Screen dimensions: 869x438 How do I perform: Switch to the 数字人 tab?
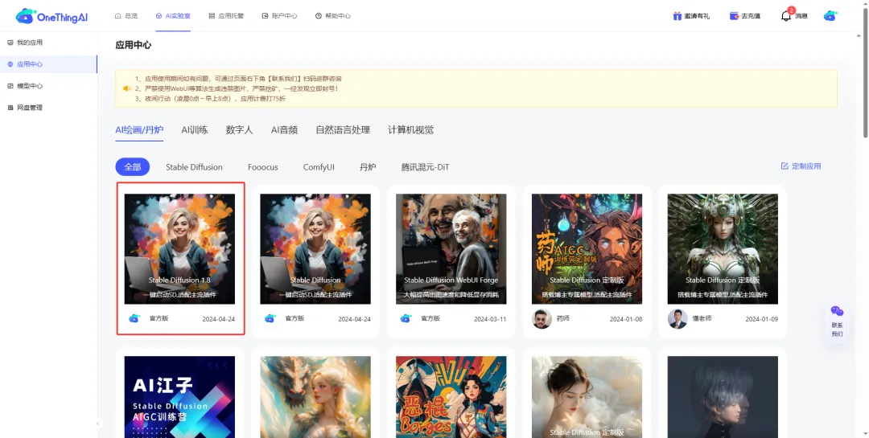(240, 130)
